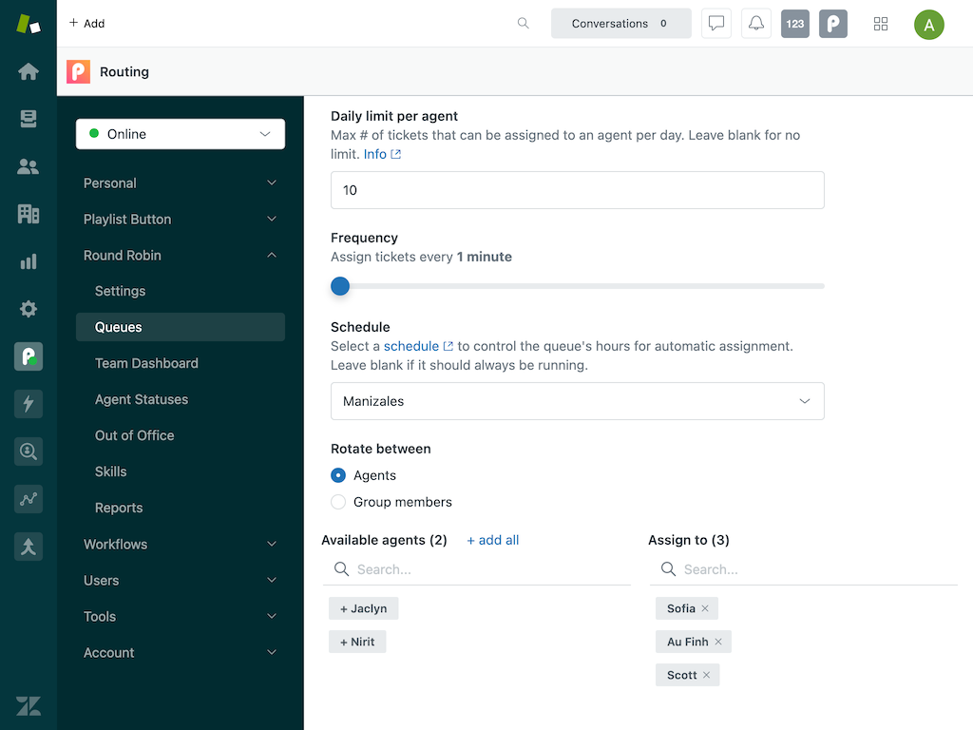Click the Reporting bar-chart sidebar icon
Image resolution: width=973 pixels, height=730 pixels.
(28, 261)
